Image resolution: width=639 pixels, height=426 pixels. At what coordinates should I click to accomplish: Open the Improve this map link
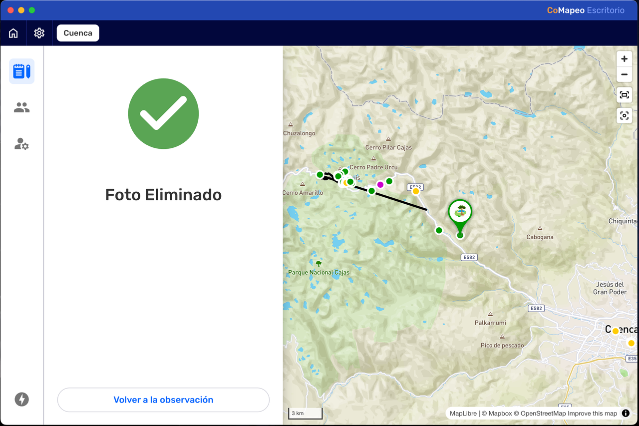tap(593, 414)
